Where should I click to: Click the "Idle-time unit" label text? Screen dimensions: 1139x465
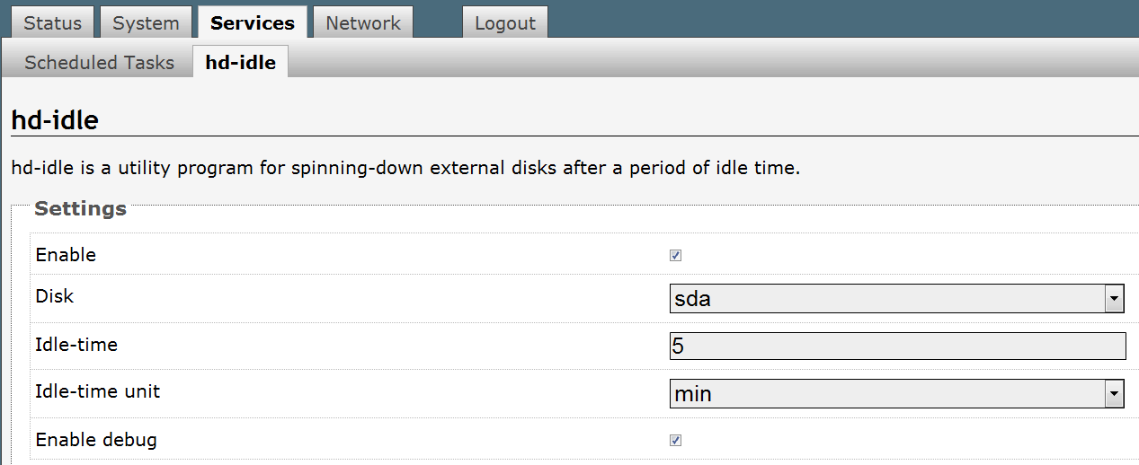pos(98,391)
